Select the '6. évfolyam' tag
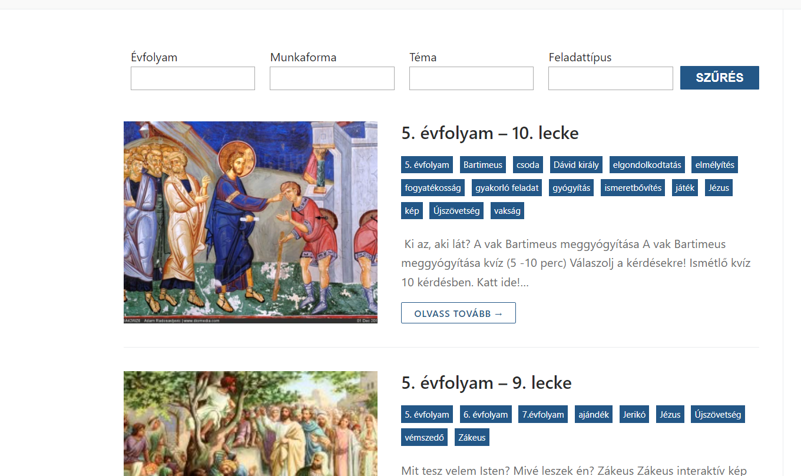This screenshot has height=476, width=801. coord(485,415)
